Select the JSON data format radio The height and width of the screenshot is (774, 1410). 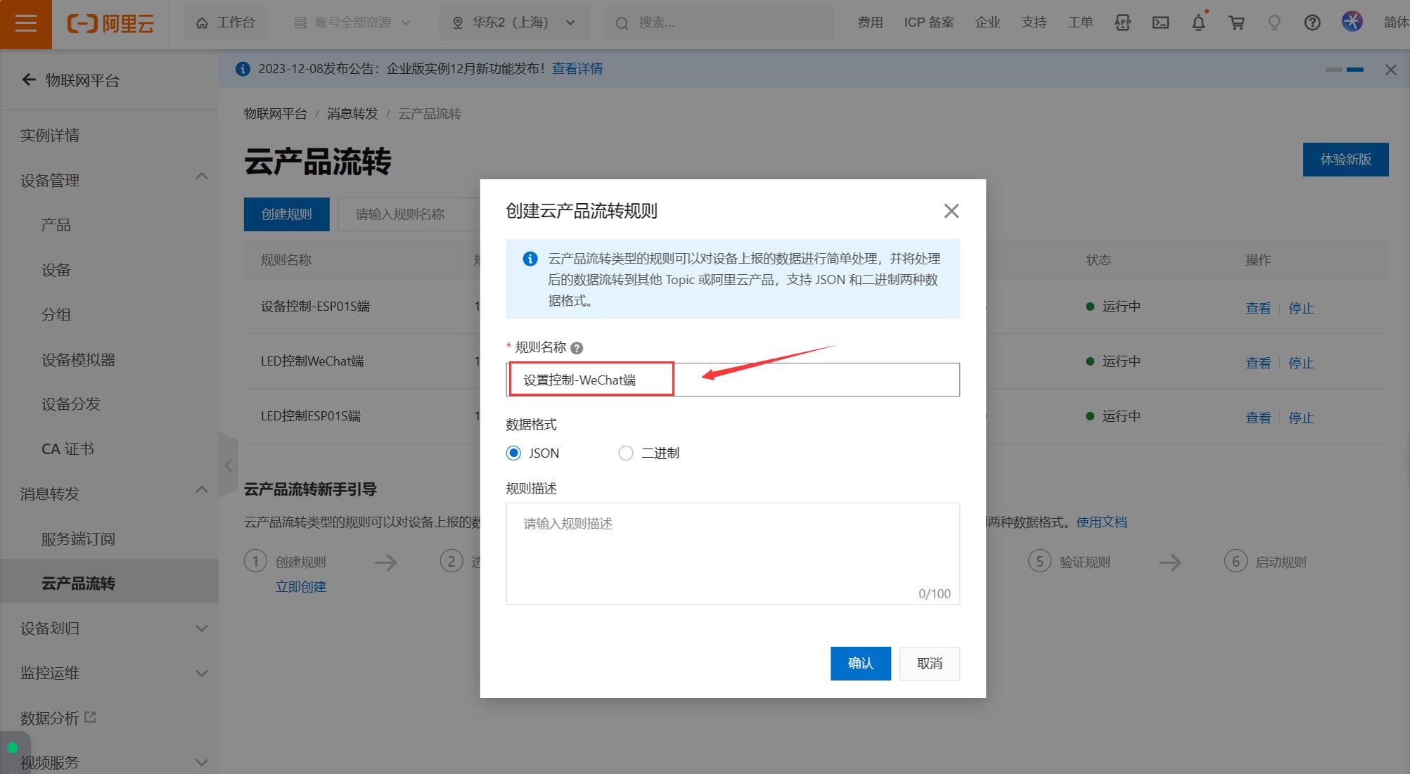click(514, 453)
